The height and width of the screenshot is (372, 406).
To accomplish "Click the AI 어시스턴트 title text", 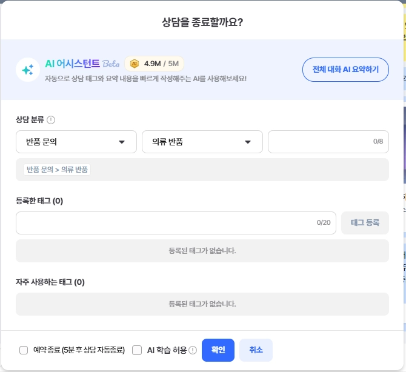I will tap(73, 64).
